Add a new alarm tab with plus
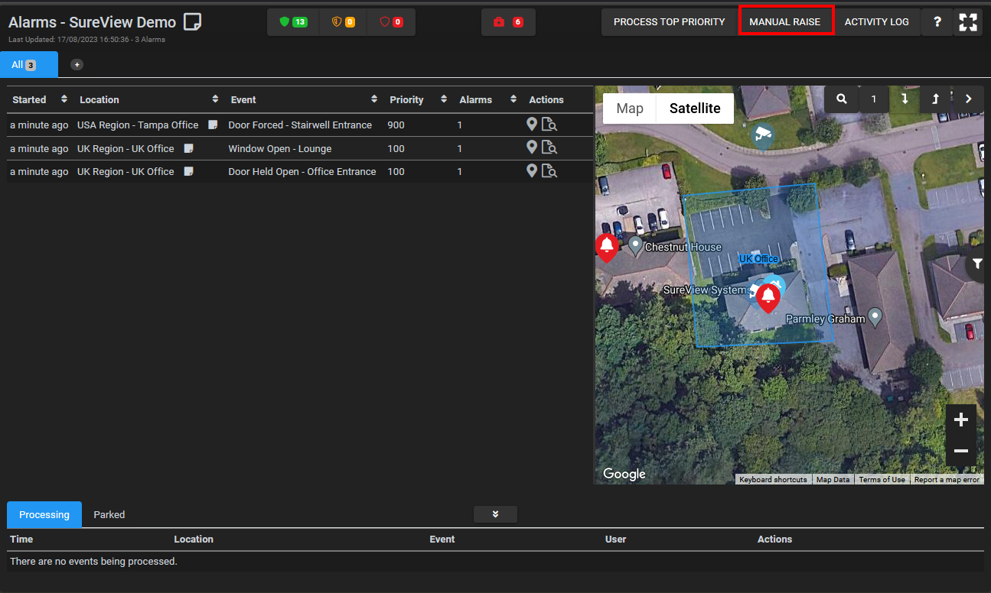Screen dimensions: 991x593 coord(77,65)
